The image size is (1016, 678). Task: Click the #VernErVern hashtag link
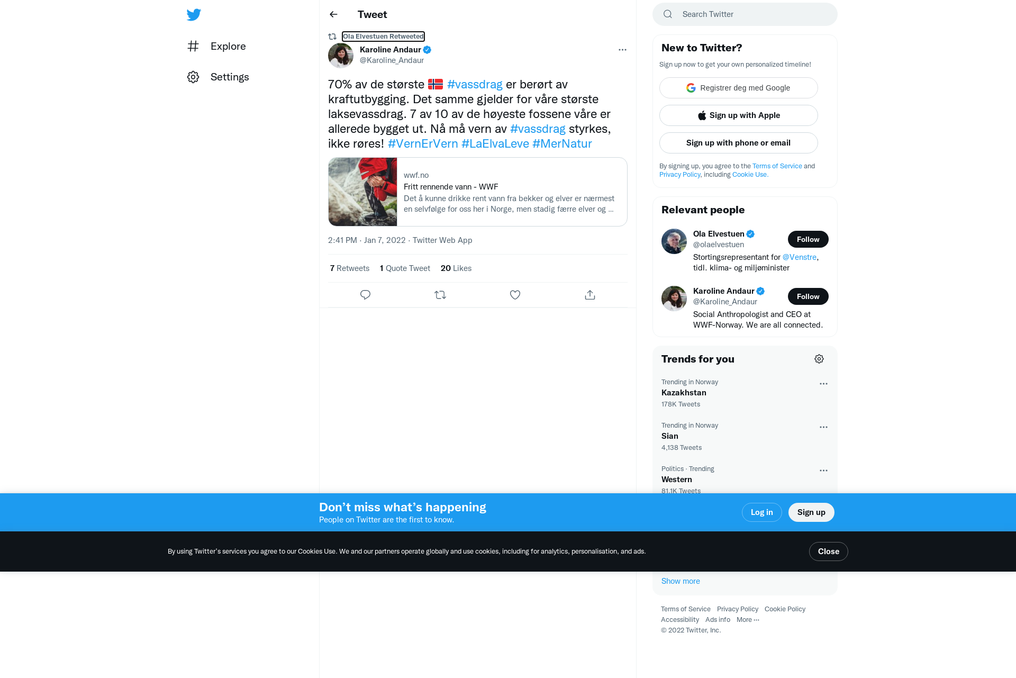coord(423,143)
